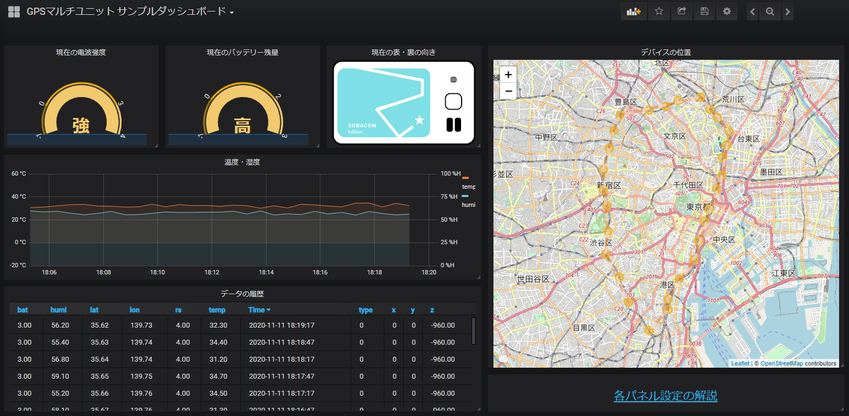The image size is (849, 416).
Task: Toggle the humi series in legend
Action: point(468,204)
